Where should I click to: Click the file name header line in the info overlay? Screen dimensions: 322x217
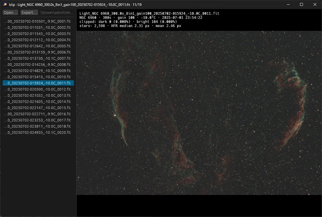click(149, 14)
